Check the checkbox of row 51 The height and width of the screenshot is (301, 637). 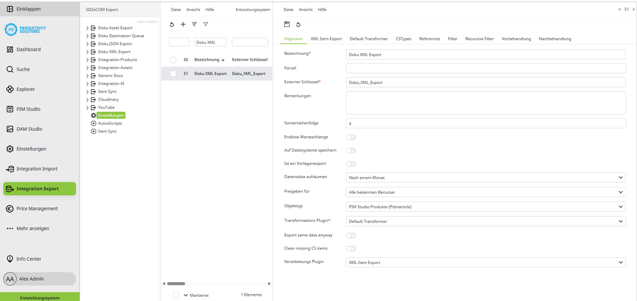pyautogui.click(x=173, y=73)
